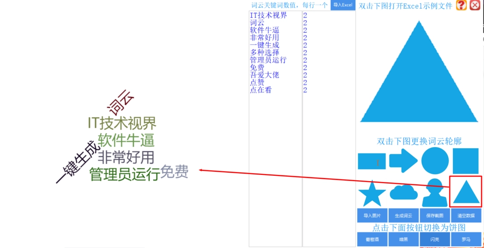Image resolution: width=484 pixels, height=248 pixels.
Task: Switch to the 暗黑 color theme
Action: pyautogui.click(x=403, y=239)
